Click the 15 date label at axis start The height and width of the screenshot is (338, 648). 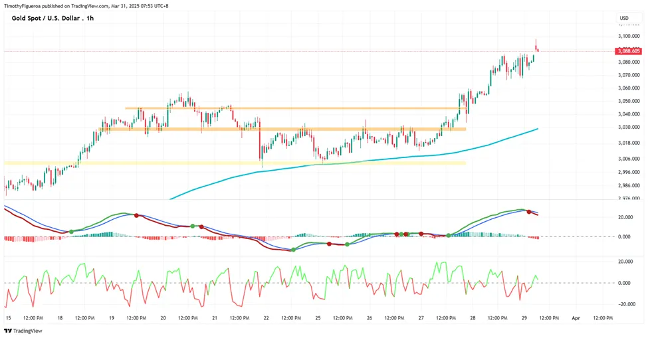tap(8, 318)
